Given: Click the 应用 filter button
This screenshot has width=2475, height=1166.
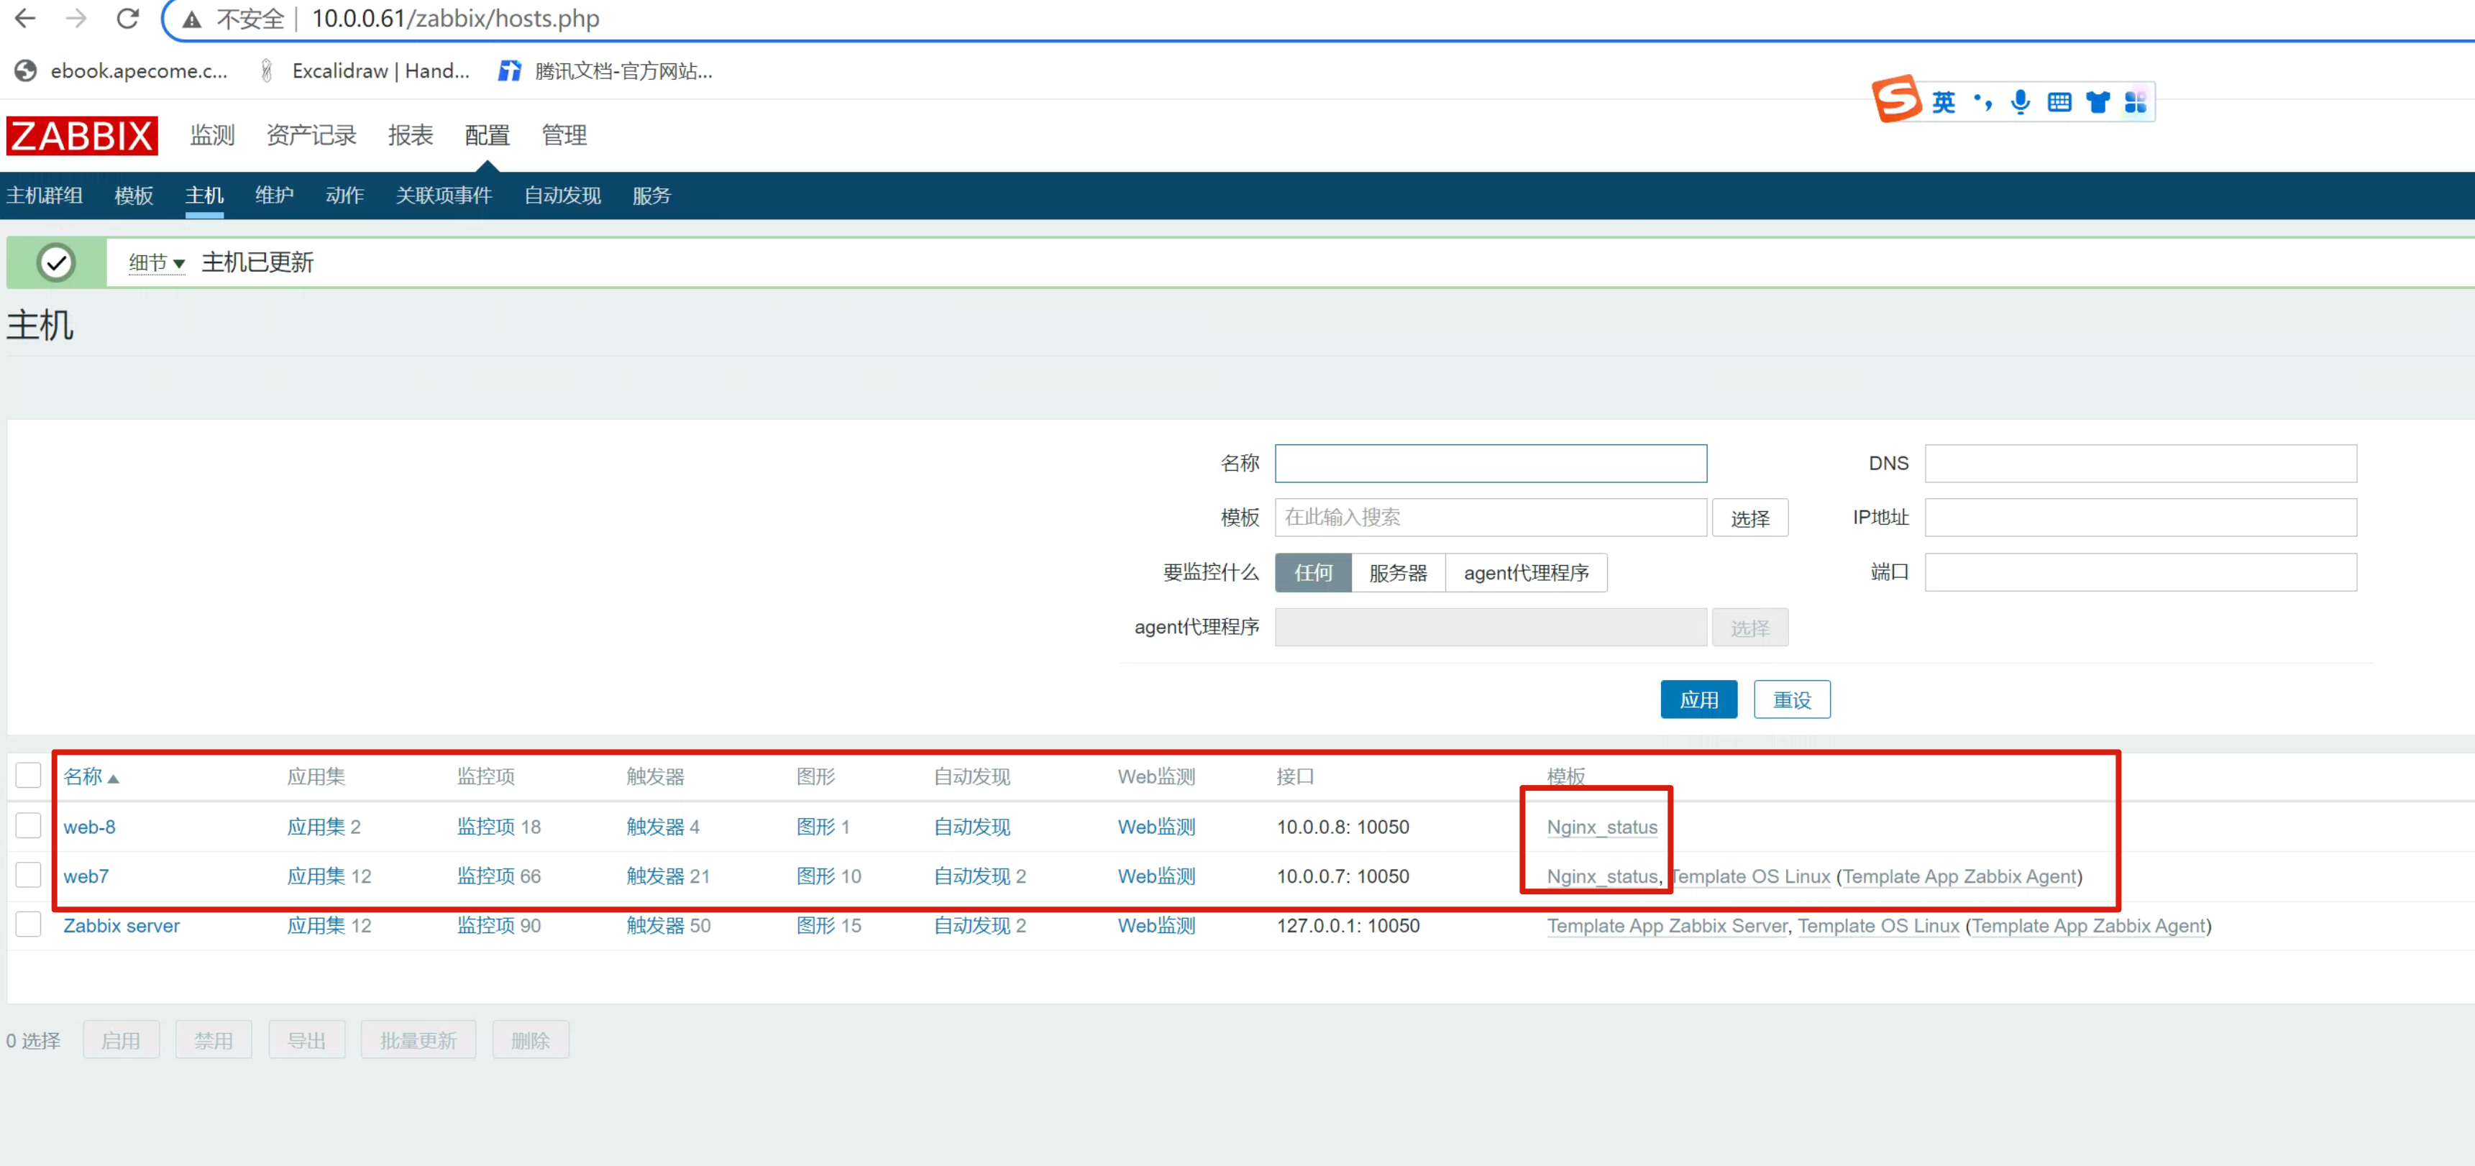Looking at the screenshot, I should pyautogui.click(x=1698, y=699).
